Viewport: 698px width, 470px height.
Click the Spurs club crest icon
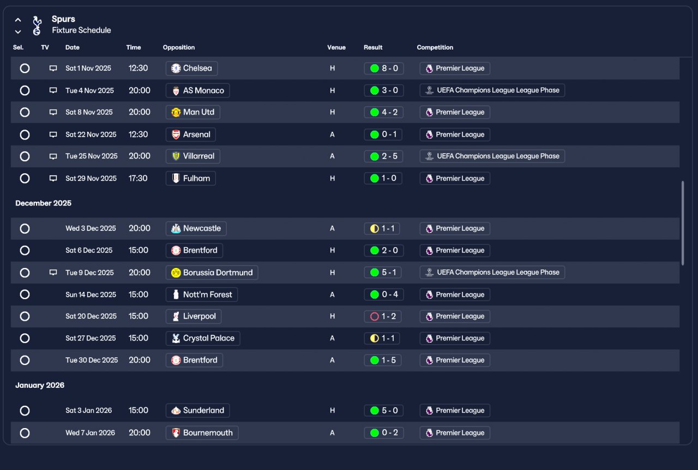pyautogui.click(x=37, y=25)
